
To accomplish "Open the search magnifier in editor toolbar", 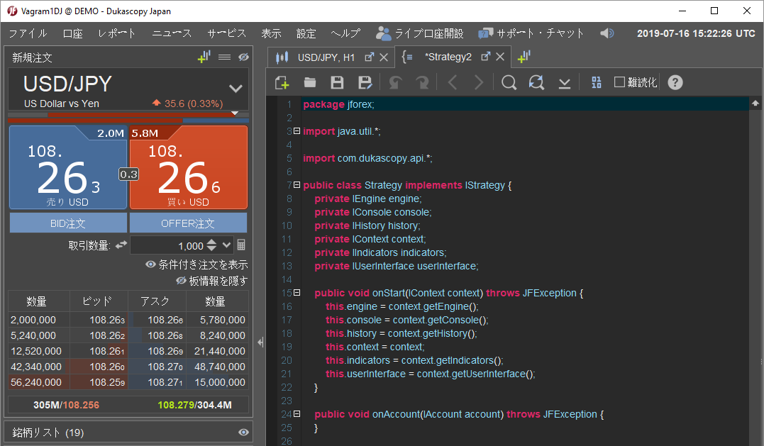I will click(x=509, y=83).
